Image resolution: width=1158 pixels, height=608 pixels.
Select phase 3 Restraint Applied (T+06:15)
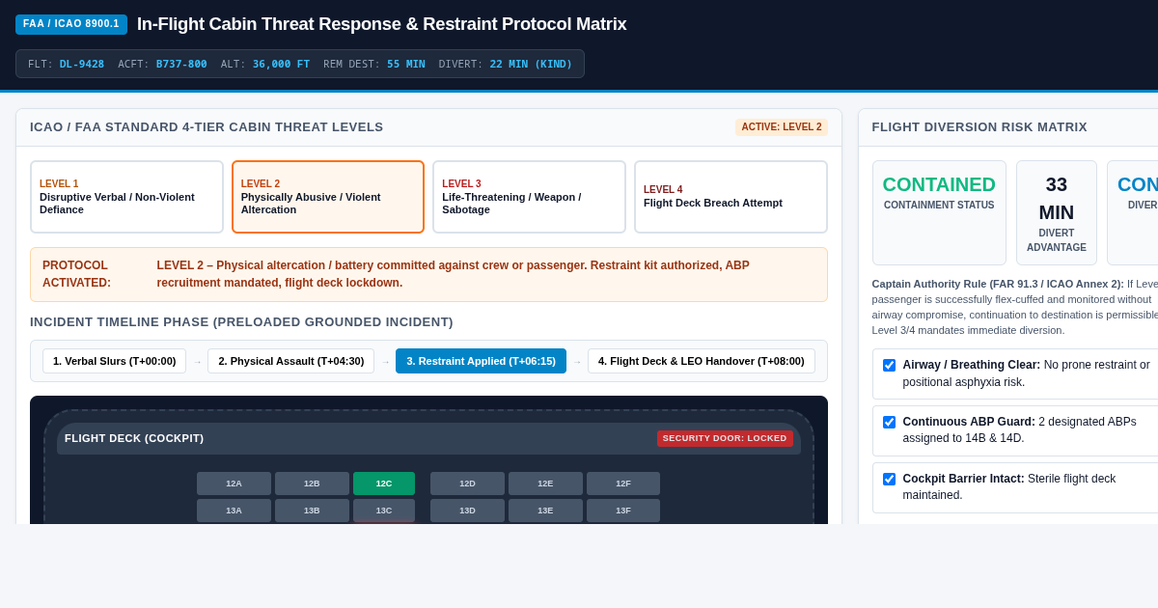tap(481, 361)
